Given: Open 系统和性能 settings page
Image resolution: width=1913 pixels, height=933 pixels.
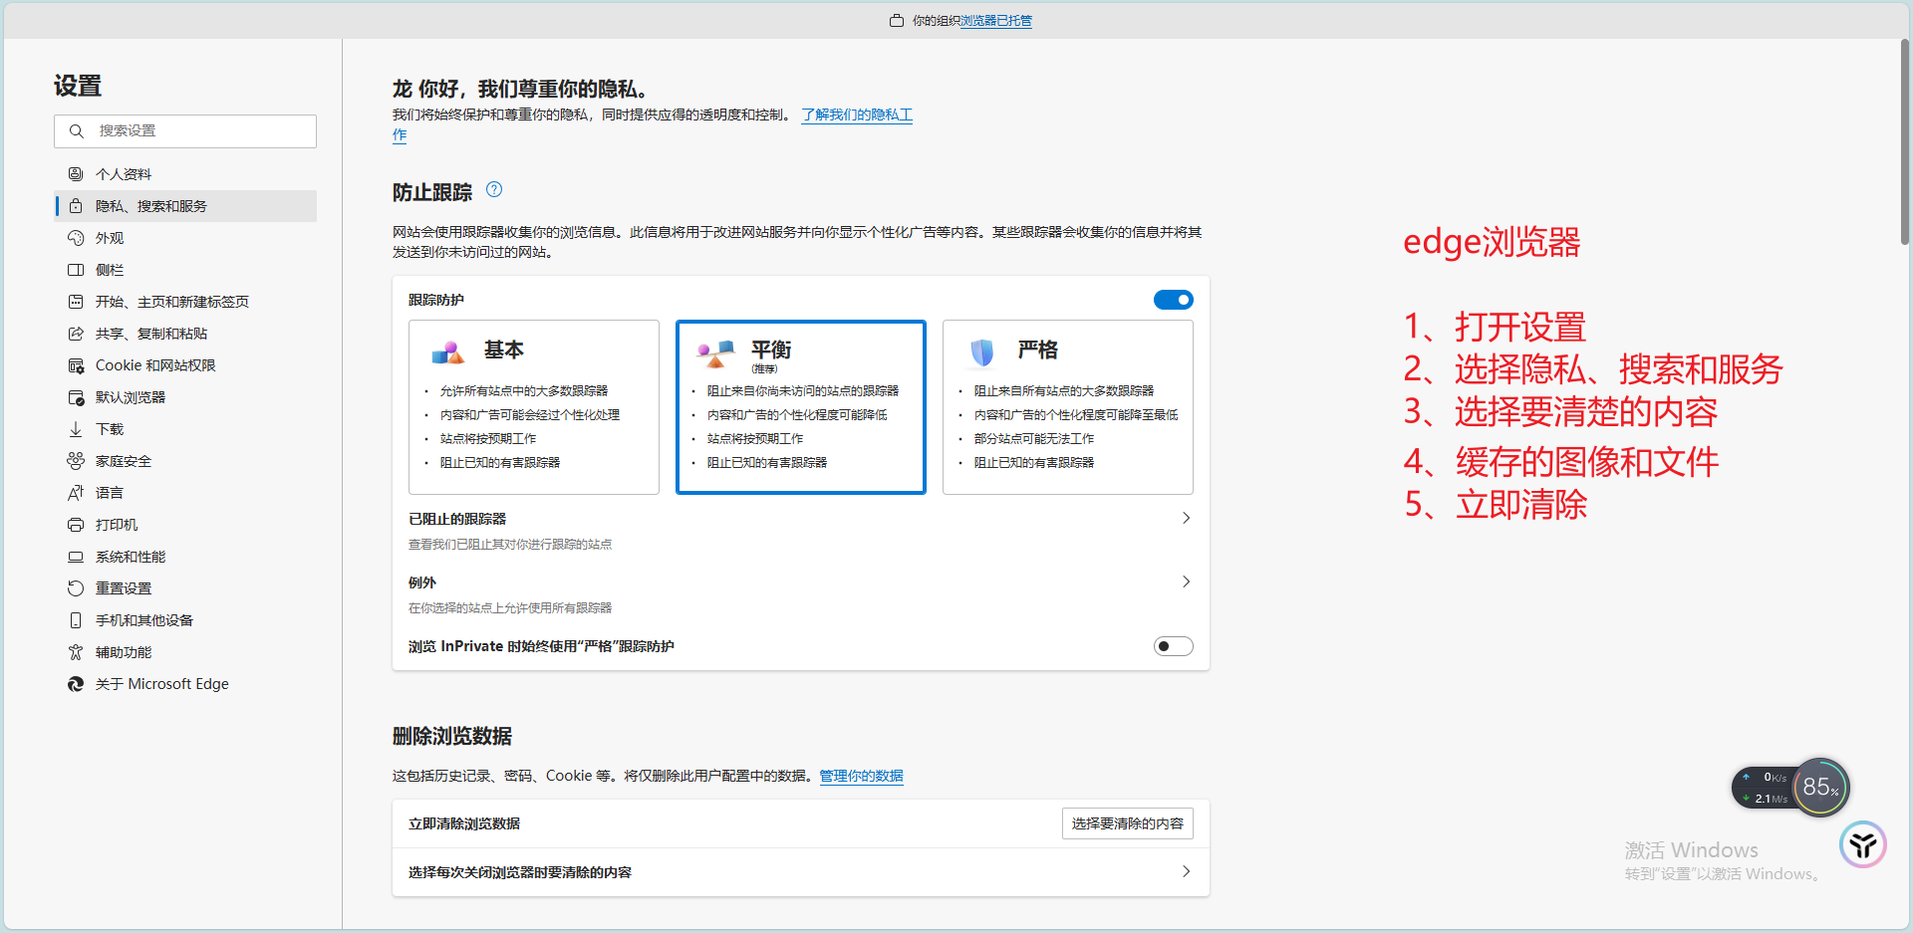Looking at the screenshot, I should 185,557.
